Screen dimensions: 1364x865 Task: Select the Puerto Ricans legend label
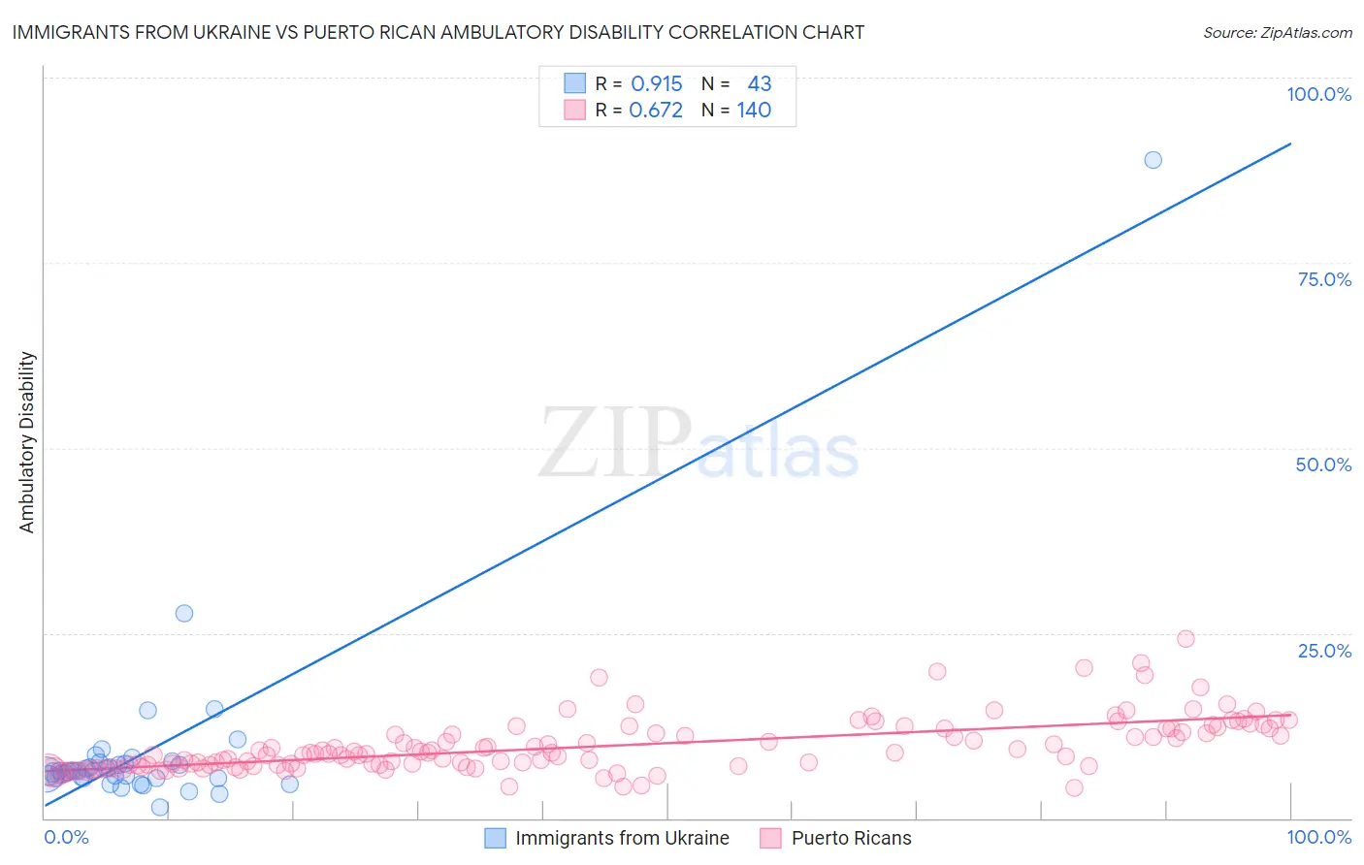click(x=852, y=838)
